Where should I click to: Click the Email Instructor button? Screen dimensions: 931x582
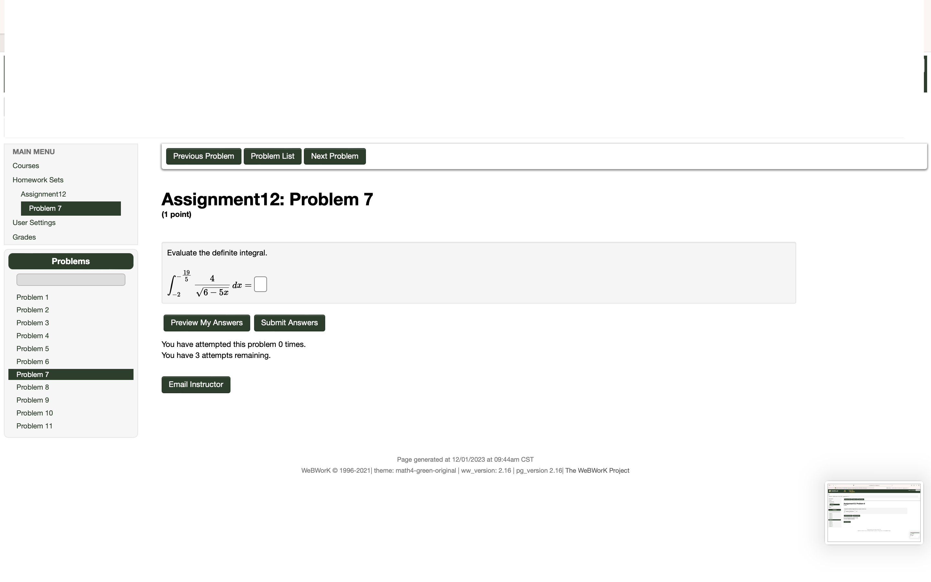click(196, 384)
